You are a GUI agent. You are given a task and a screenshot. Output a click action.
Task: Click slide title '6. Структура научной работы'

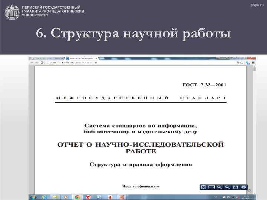133,33
